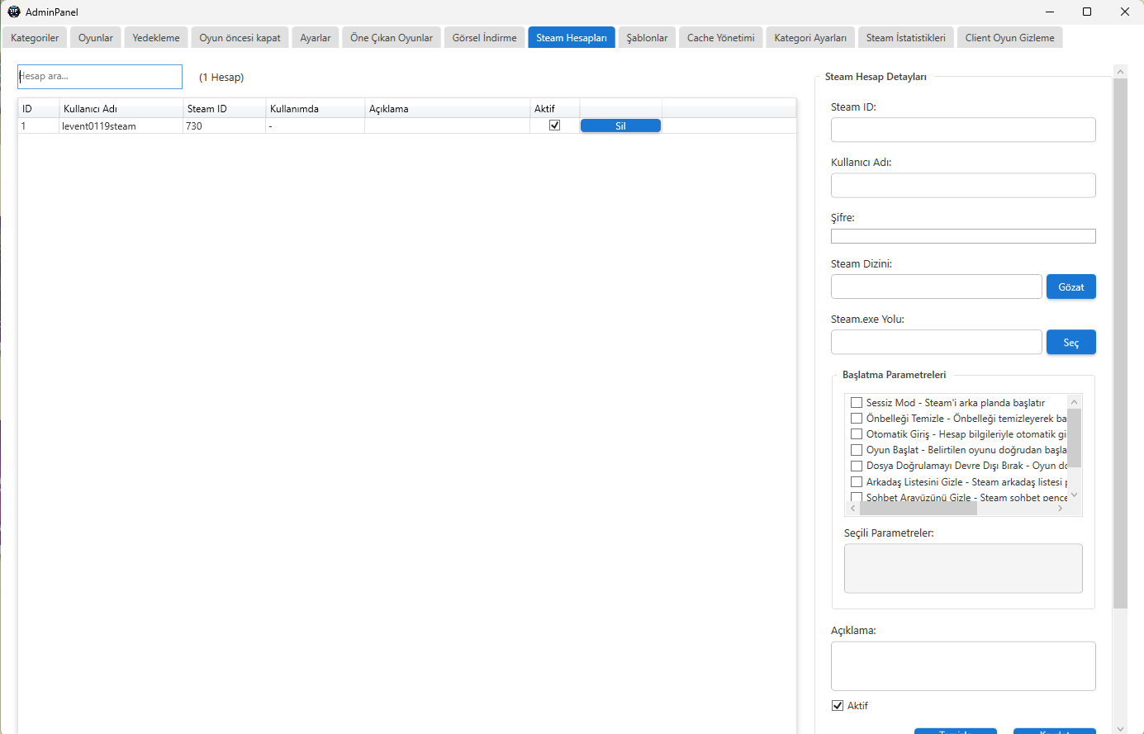Focus the Hesap ara search box
The width and height of the screenshot is (1144, 734).
(x=100, y=77)
